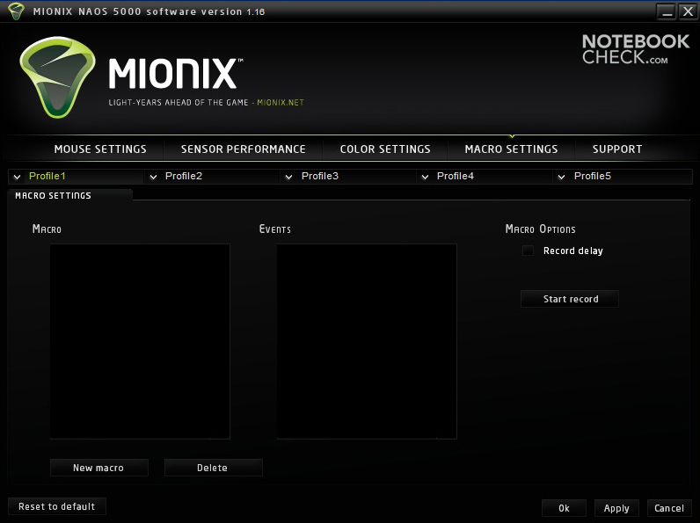Screen dimensions: 700x523
Task: Switch to Mouse Settings tab
Action: click(100, 149)
